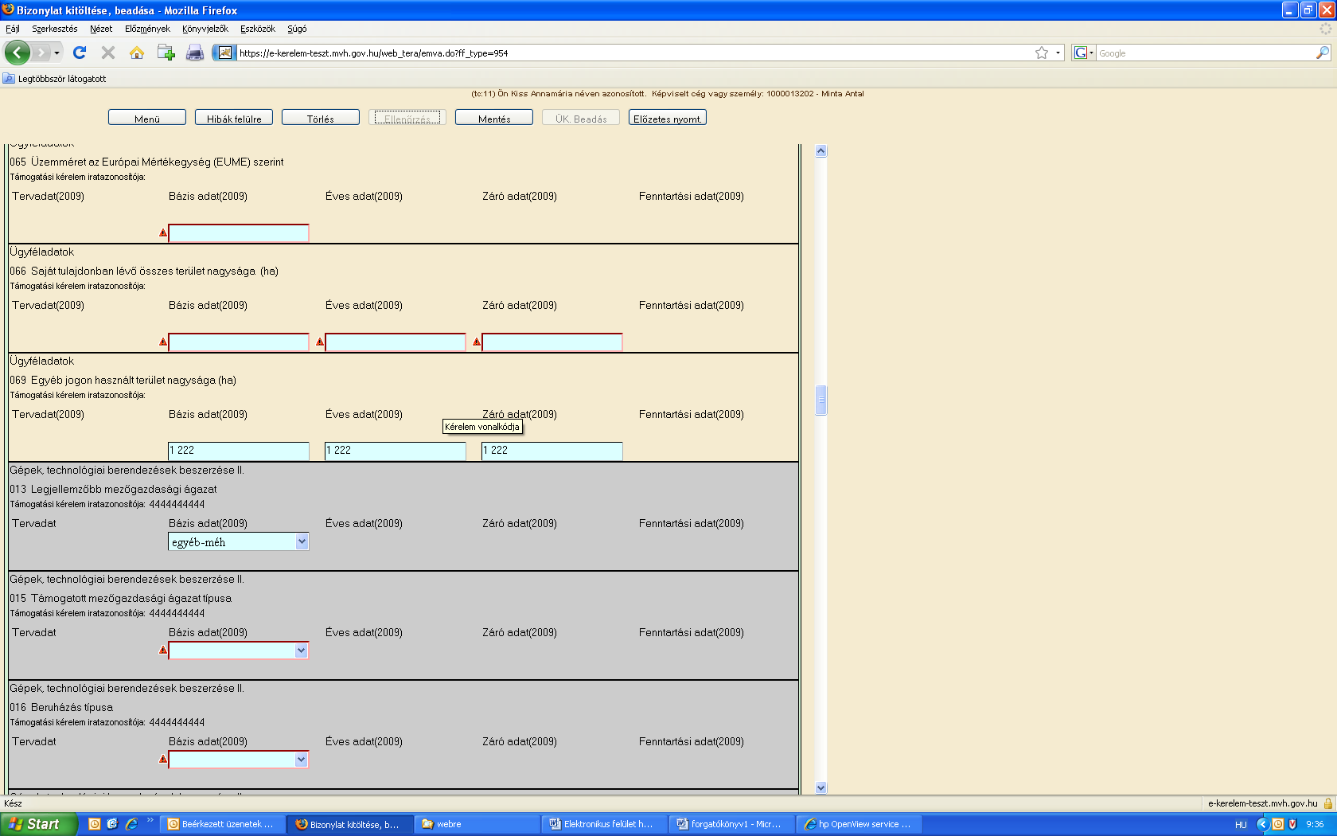The image size is (1337, 836).
Task: Click the Forward navigation arrow
Action: (41, 53)
